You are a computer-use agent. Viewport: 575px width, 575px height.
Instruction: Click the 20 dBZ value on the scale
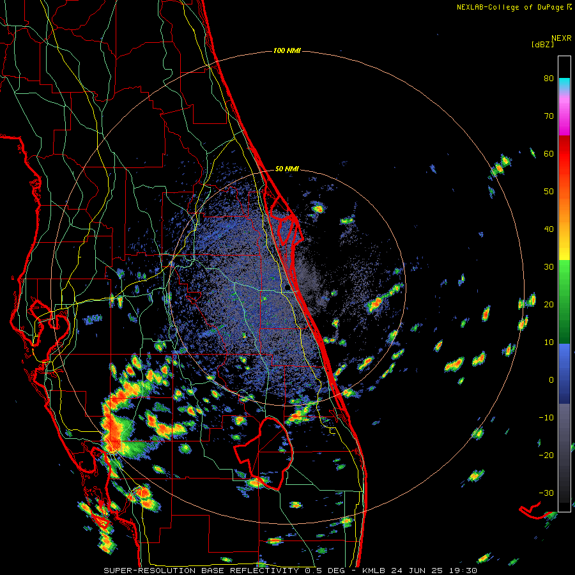click(x=549, y=305)
